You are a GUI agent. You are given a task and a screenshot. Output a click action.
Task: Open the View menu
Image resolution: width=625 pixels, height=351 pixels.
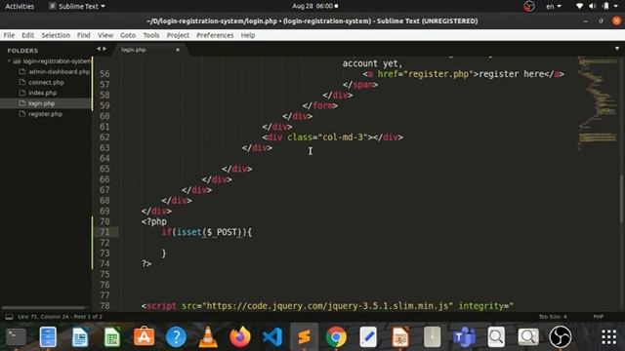(105, 35)
